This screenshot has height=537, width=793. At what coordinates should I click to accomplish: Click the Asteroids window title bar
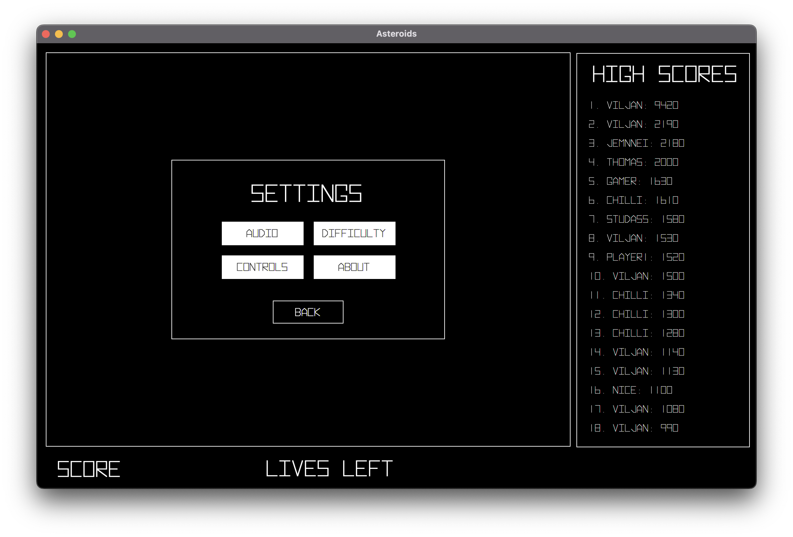click(396, 34)
